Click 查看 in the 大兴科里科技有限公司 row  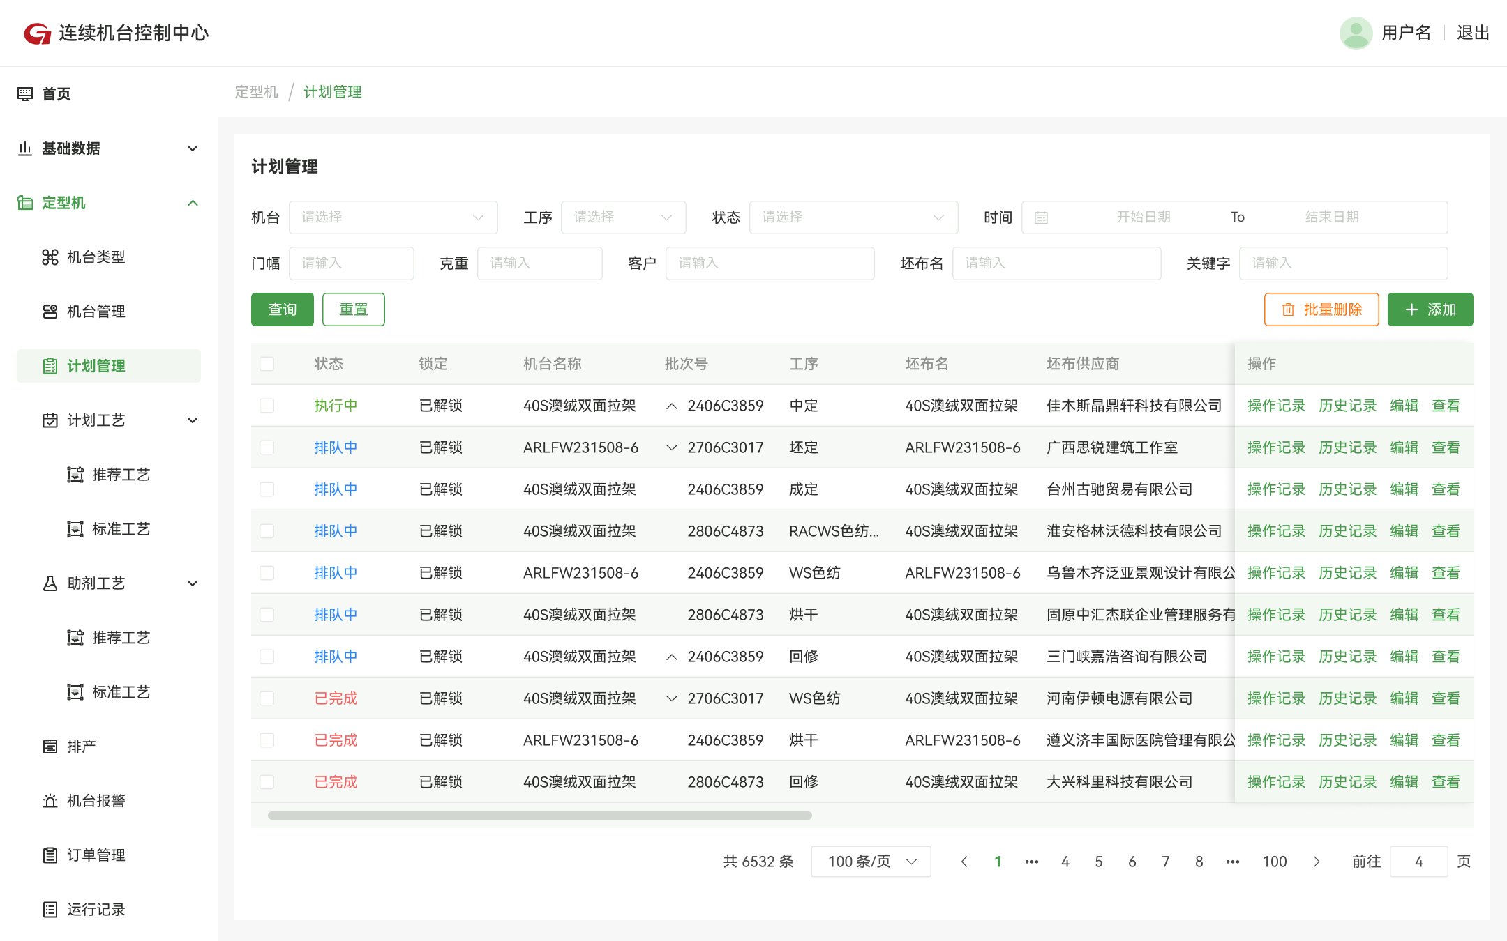pyautogui.click(x=1446, y=782)
